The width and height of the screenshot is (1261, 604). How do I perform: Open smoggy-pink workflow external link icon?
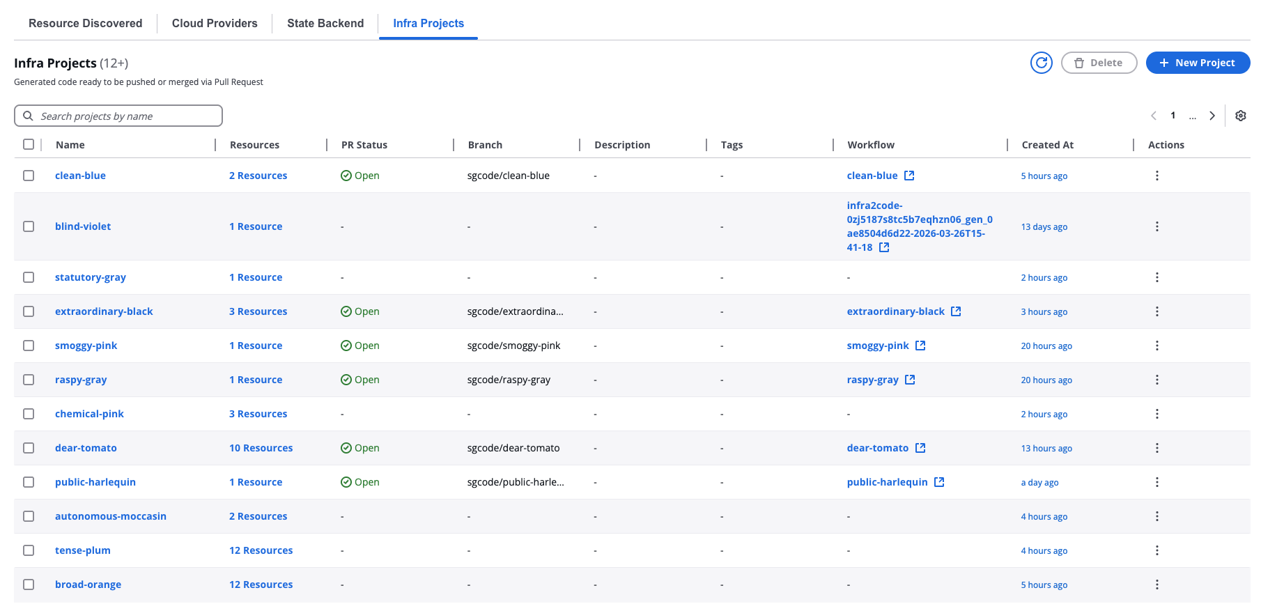[920, 346]
